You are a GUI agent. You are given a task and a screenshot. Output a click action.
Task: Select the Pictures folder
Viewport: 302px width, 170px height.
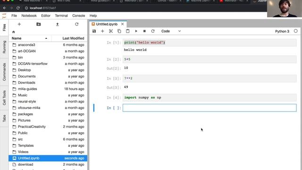tap(48, 120)
